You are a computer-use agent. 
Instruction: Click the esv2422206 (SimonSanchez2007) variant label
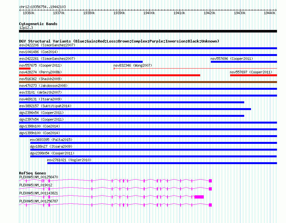click(x=47, y=45)
